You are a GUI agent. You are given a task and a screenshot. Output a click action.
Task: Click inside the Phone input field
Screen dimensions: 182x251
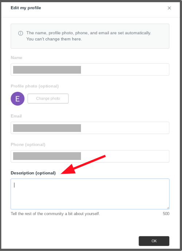[90, 156]
